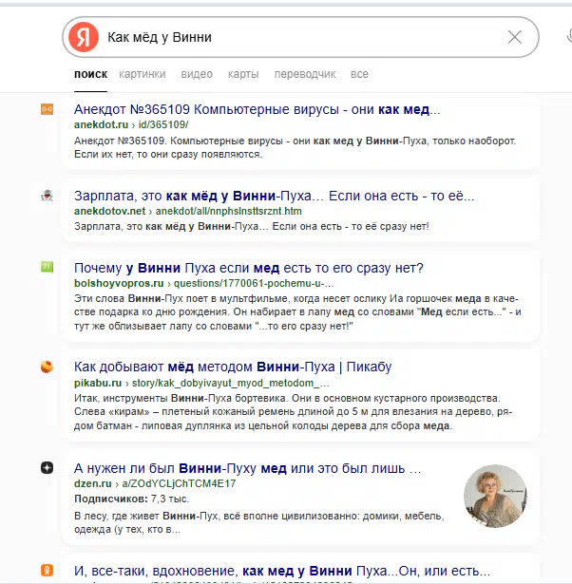Open the переводчик tab
This screenshot has height=584, width=572.
pos(305,74)
